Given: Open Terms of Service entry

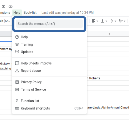Looking at the screenshot, I should tap(49, 89).
